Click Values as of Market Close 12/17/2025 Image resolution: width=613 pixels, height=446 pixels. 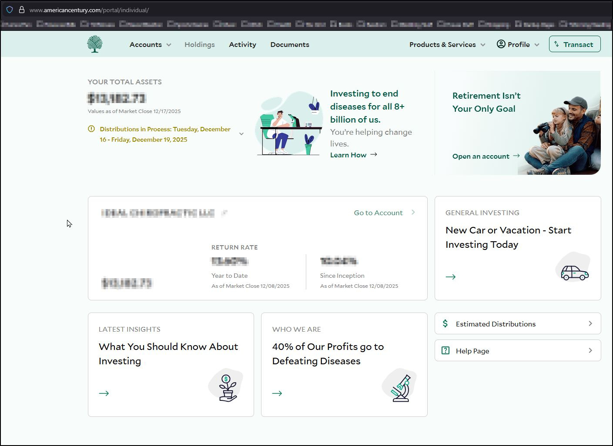click(134, 111)
